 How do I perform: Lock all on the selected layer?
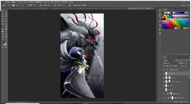click(176, 66)
